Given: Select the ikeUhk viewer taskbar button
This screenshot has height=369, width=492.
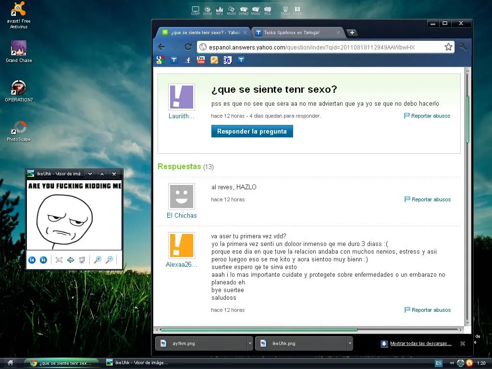Looking at the screenshot, I should pyautogui.click(x=137, y=363).
